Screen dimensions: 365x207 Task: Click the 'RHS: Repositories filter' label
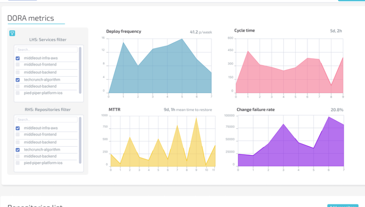pos(48,109)
